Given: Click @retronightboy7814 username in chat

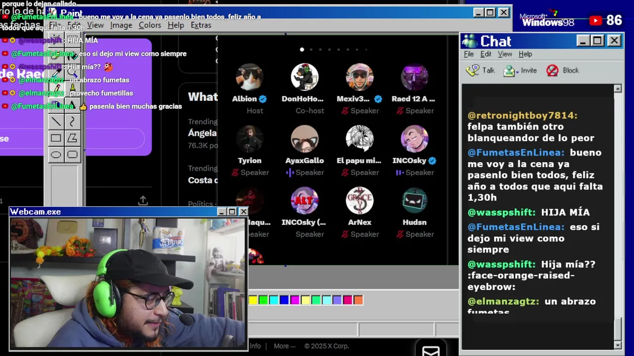Looking at the screenshot, I should point(523,115).
